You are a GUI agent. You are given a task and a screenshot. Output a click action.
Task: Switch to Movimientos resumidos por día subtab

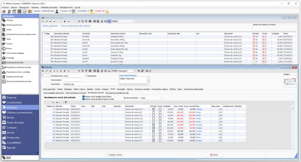tap(117, 93)
